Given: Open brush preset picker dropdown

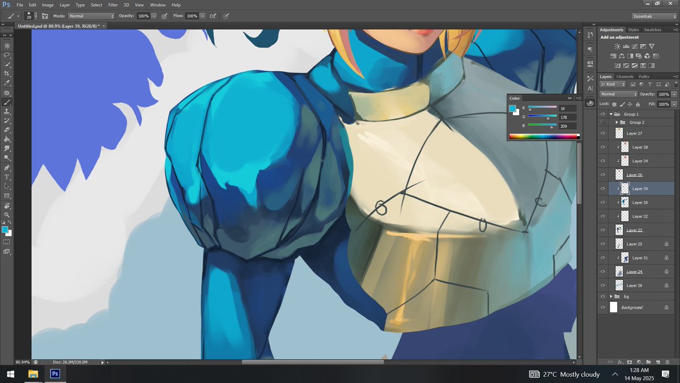Looking at the screenshot, I should tap(36, 16).
